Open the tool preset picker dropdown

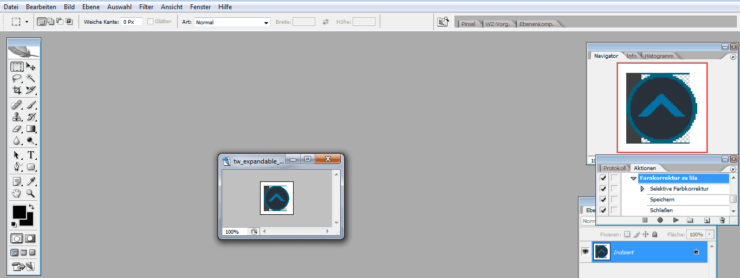(27, 22)
